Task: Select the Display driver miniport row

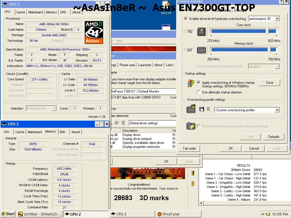Action: tap(143, 139)
